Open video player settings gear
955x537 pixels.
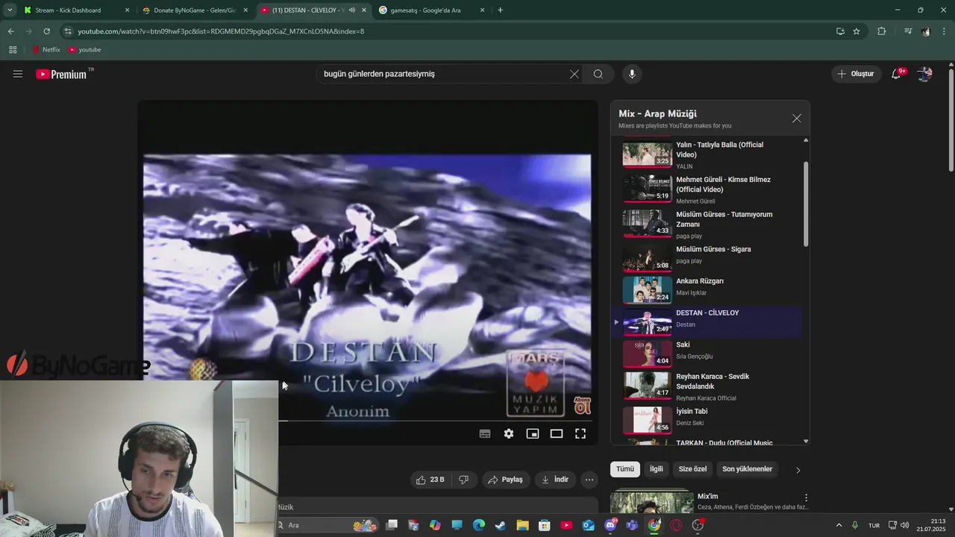[509, 433]
